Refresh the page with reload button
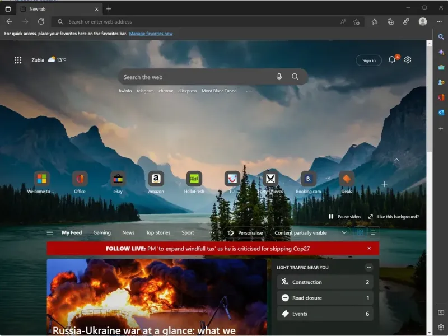 click(41, 22)
